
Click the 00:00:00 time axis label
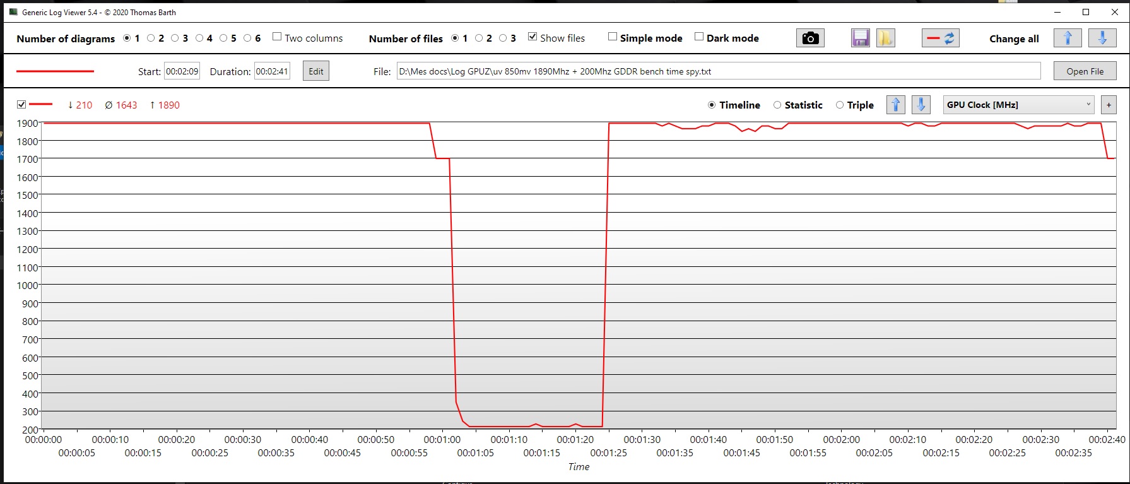[x=44, y=439]
